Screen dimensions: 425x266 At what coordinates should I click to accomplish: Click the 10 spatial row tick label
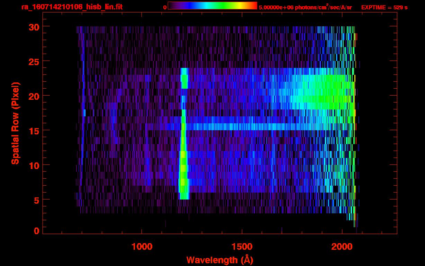[34, 165]
